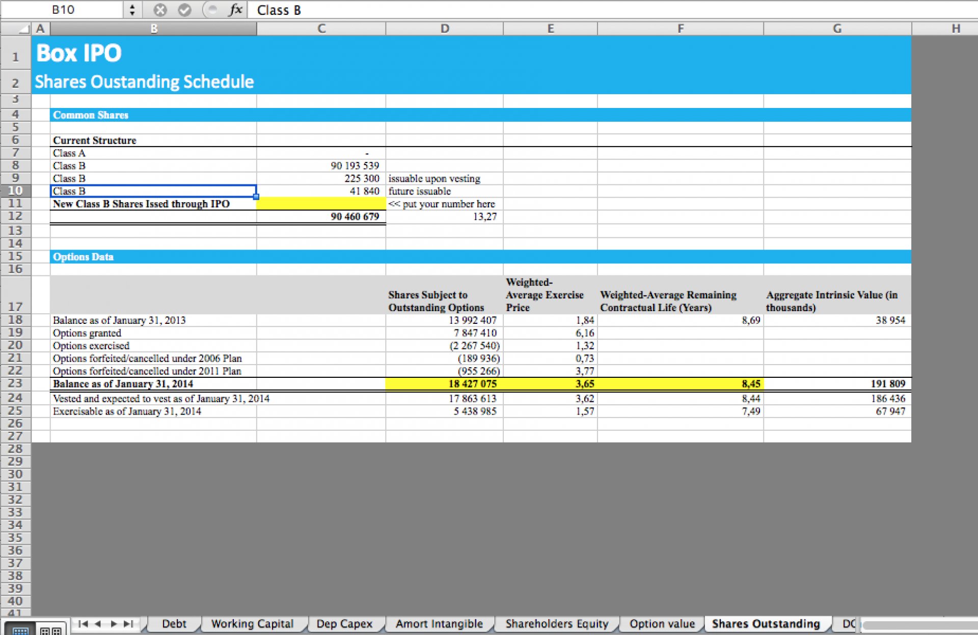The width and height of the screenshot is (978, 635).
Task: Select column D header
Action: click(445, 29)
